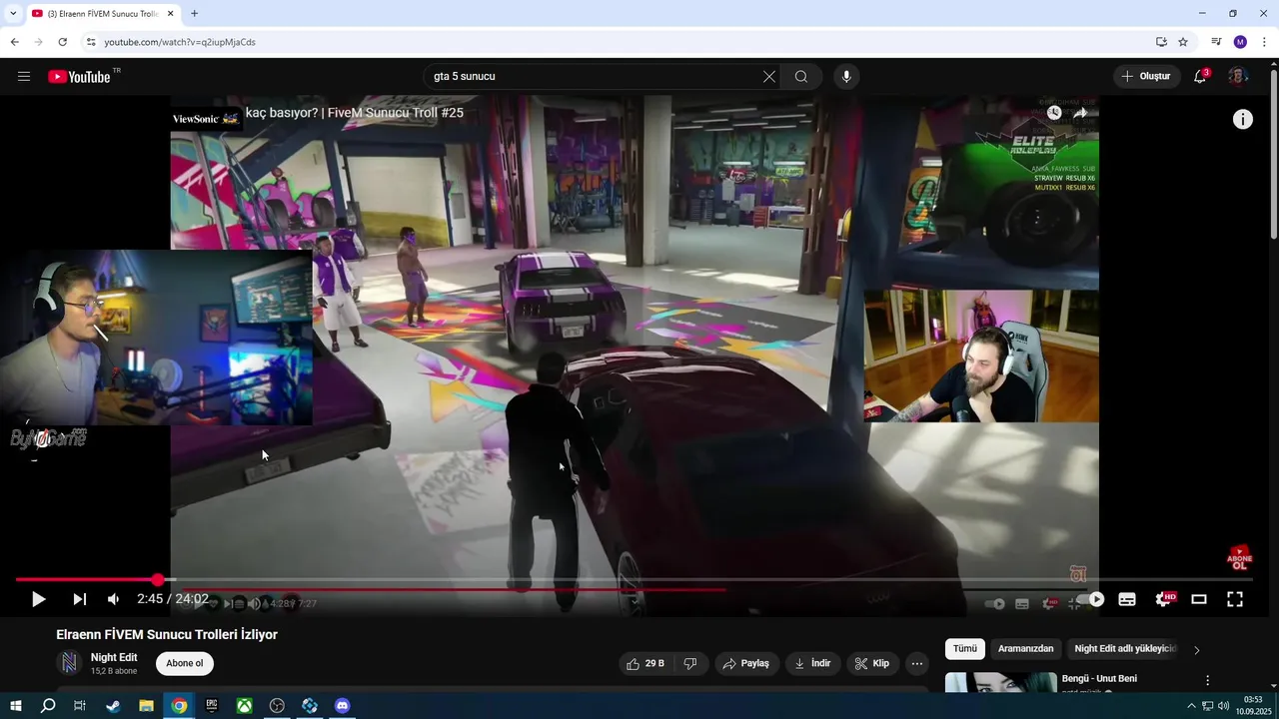
Task: Open Bengü - Unut Beni suggested video
Action: point(1099,679)
